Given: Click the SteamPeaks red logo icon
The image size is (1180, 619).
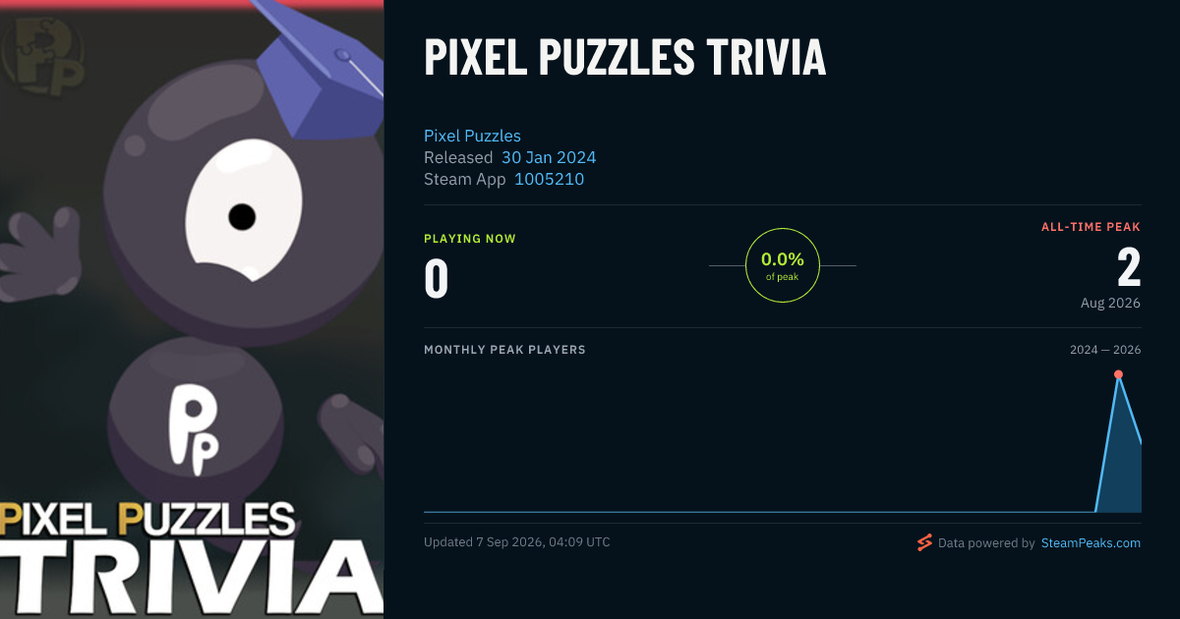Looking at the screenshot, I should click(x=924, y=542).
